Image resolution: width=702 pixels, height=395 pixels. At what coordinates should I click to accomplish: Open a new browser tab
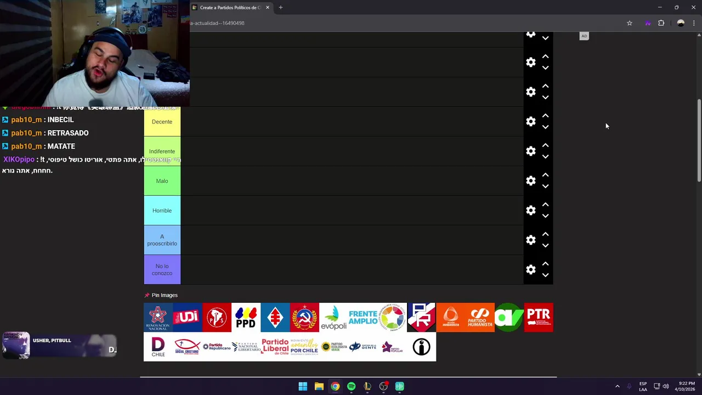point(280,8)
